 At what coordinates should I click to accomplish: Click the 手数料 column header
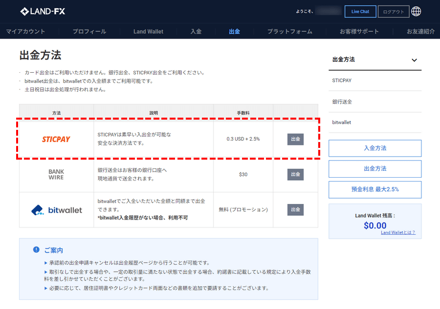pos(243,113)
